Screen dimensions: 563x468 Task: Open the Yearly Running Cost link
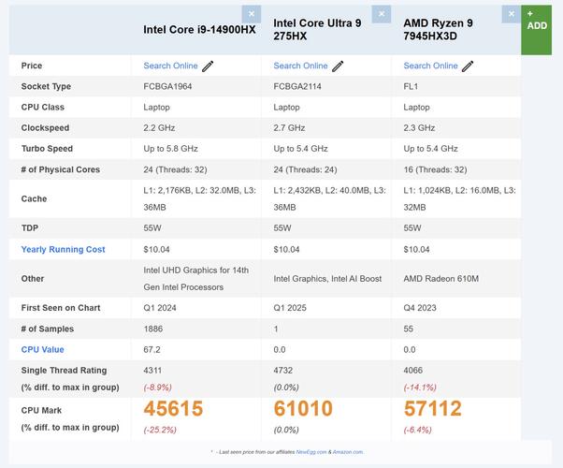(63, 250)
